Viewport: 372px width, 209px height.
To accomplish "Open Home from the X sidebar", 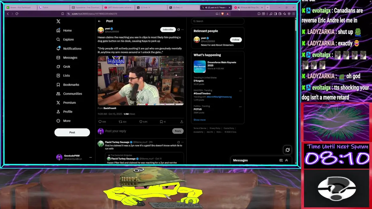I will pos(64,30).
